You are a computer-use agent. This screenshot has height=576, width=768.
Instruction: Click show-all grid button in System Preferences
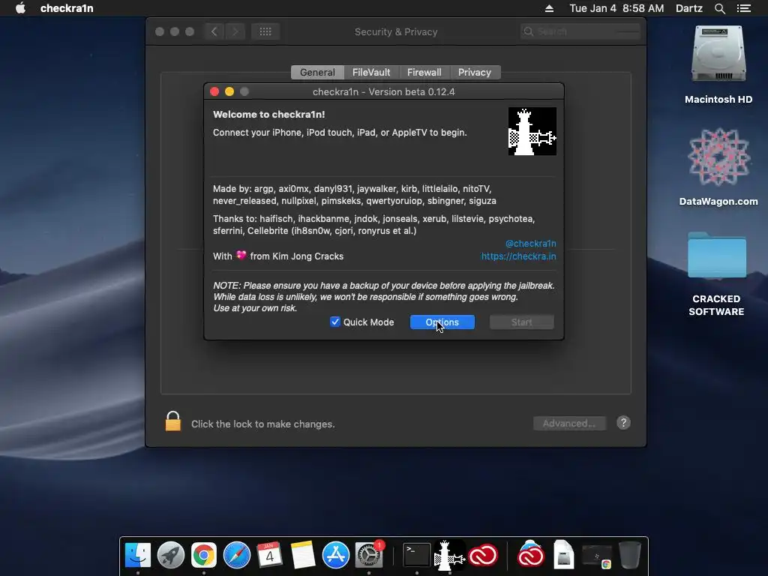click(265, 31)
